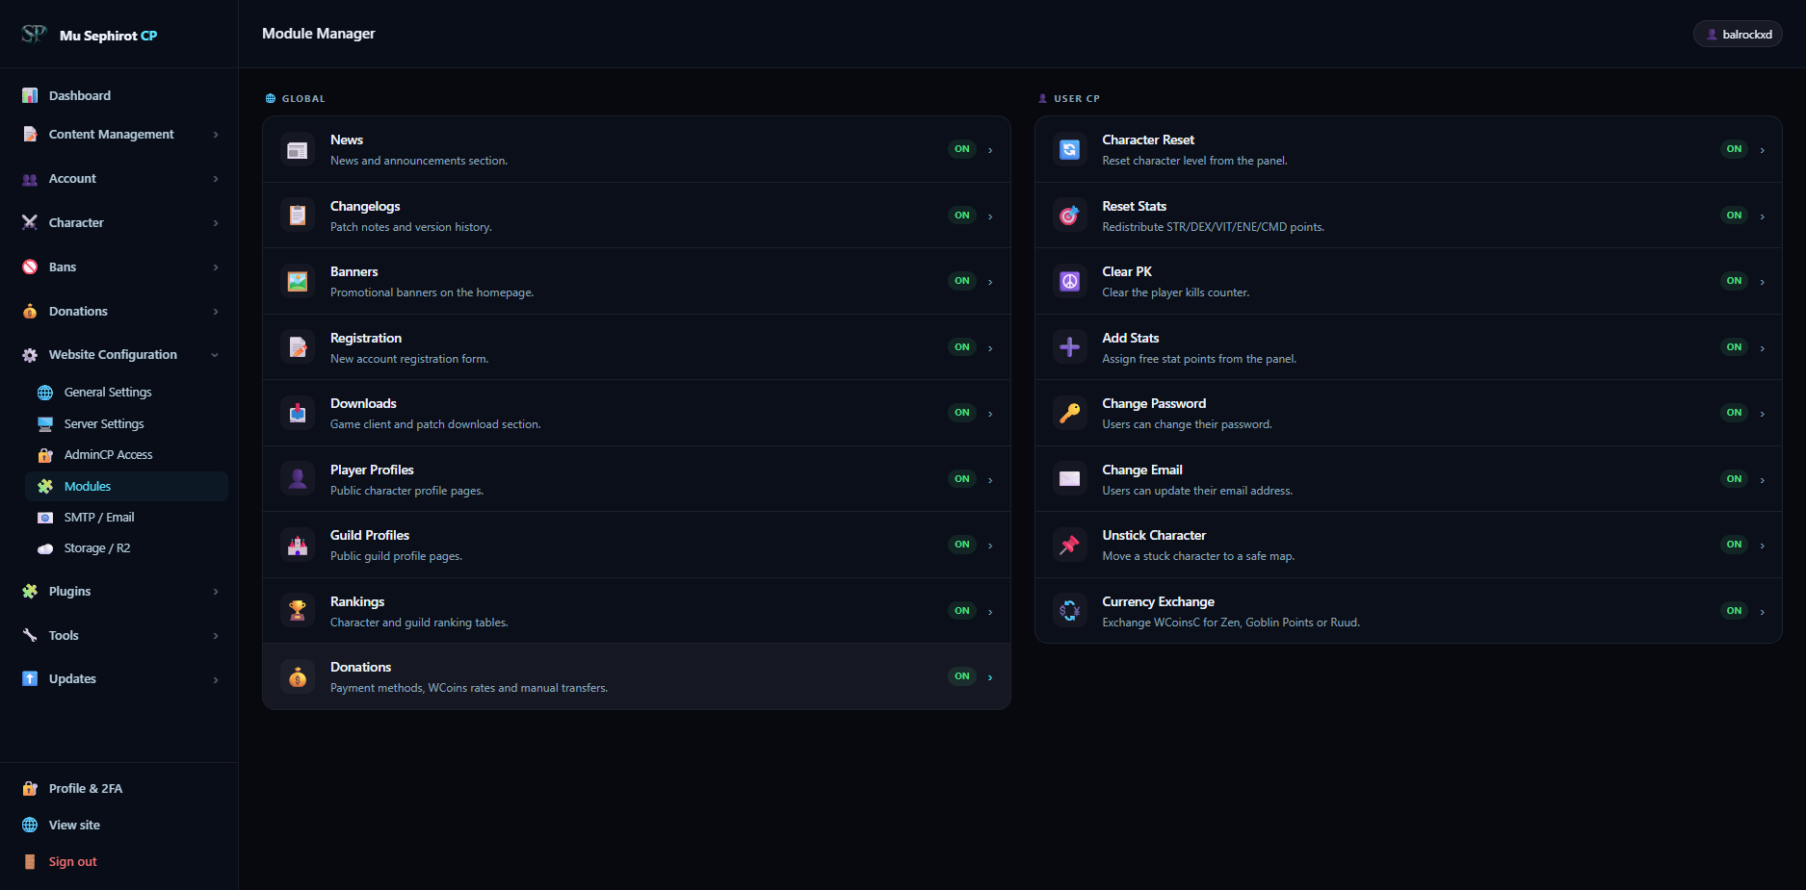Collapse the Website Configuration chevron
This screenshot has height=890, width=1806.
(x=215, y=355)
